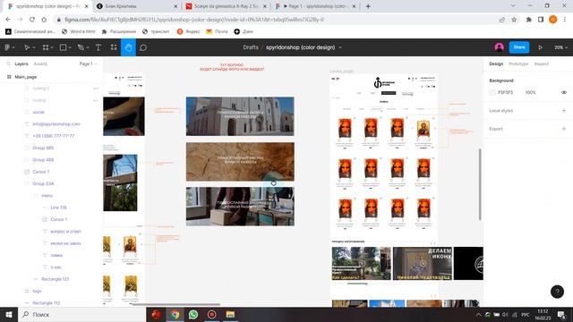Viewport: 573px width, 322px height.
Task: Open shape tools dropdown arrow
Action: (x=70, y=47)
